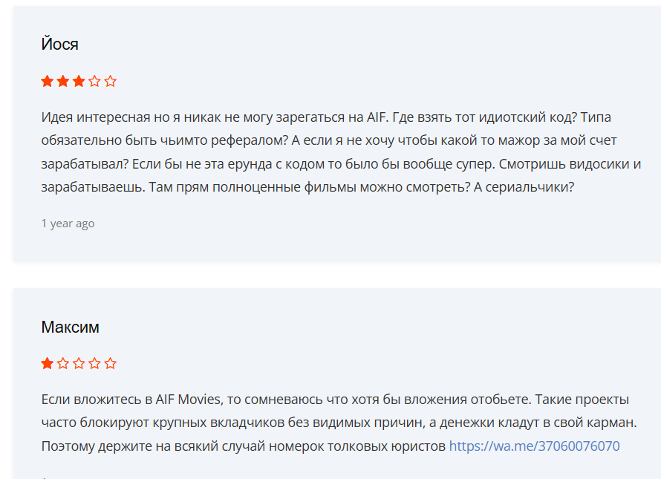Click the fifth empty star in Максим's rating
Screen dimensions: 661x479
pos(111,363)
